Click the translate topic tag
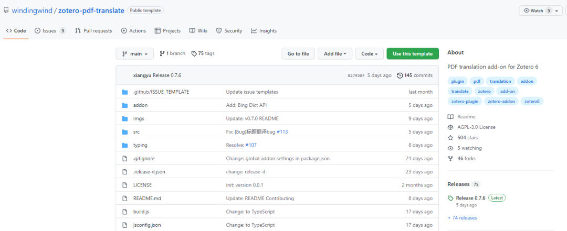567x231 pixels. click(459, 91)
